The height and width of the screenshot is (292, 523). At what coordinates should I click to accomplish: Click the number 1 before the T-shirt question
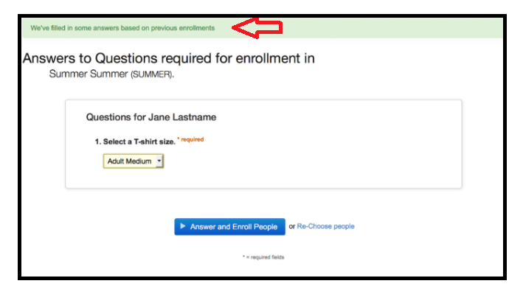[x=97, y=142]
